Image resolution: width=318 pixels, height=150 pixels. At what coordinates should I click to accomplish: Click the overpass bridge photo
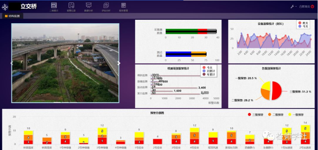tap(65, 63)
